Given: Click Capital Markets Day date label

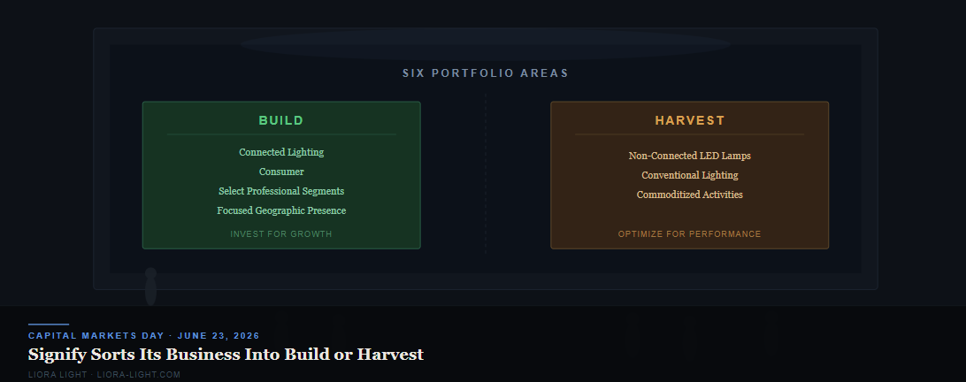Looking at the screenshot, I should tap(143, 336).
